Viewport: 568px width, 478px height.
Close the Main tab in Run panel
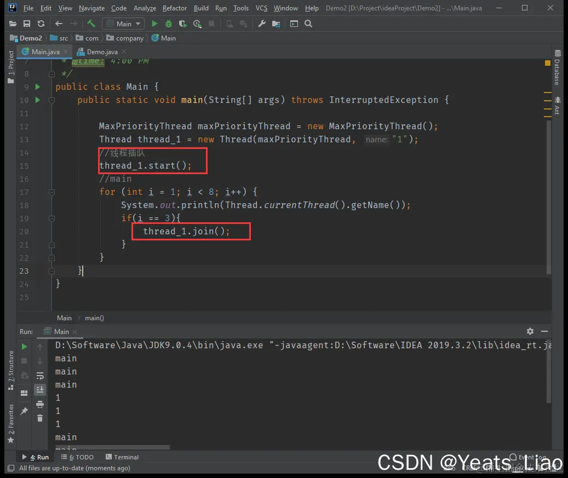tap(74, 332)
